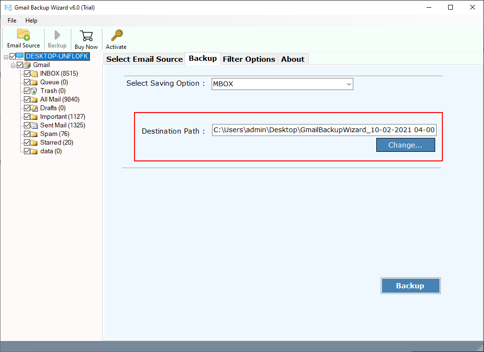The width and height of the screenshot is (484, 352).
Task: Switch to Filter Options tab
Action: pyautogui.click(x=249, y=59)
